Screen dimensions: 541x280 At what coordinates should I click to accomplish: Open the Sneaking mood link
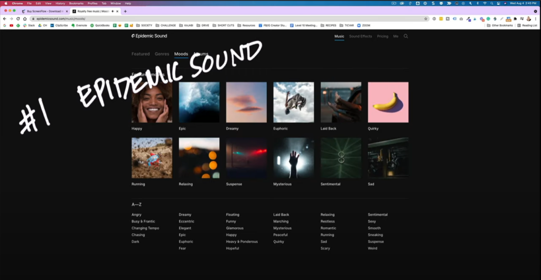click(x=375, y=235)
